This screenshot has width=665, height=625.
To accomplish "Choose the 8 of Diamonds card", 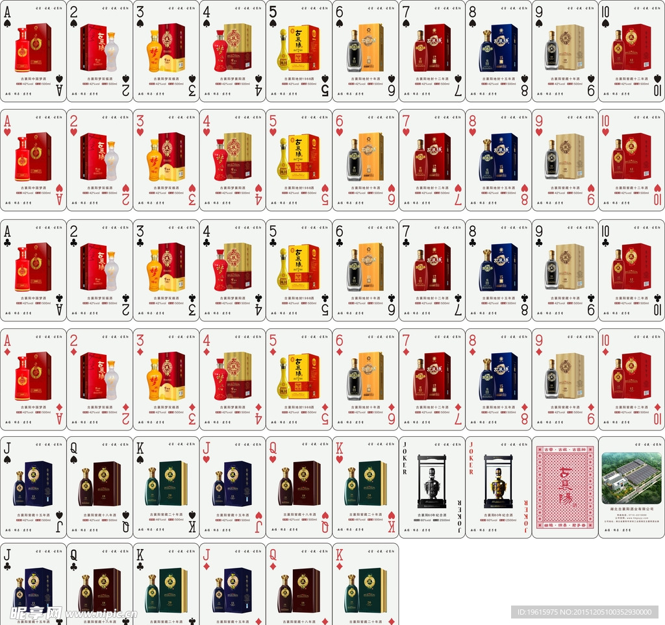I will pos(499,380).
